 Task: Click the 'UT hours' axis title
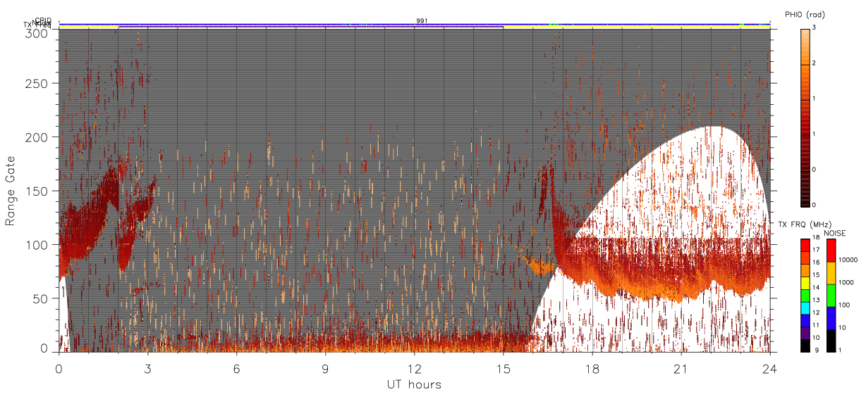(414, 384)
